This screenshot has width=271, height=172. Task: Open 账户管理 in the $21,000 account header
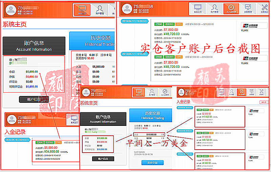coord(214,9)
